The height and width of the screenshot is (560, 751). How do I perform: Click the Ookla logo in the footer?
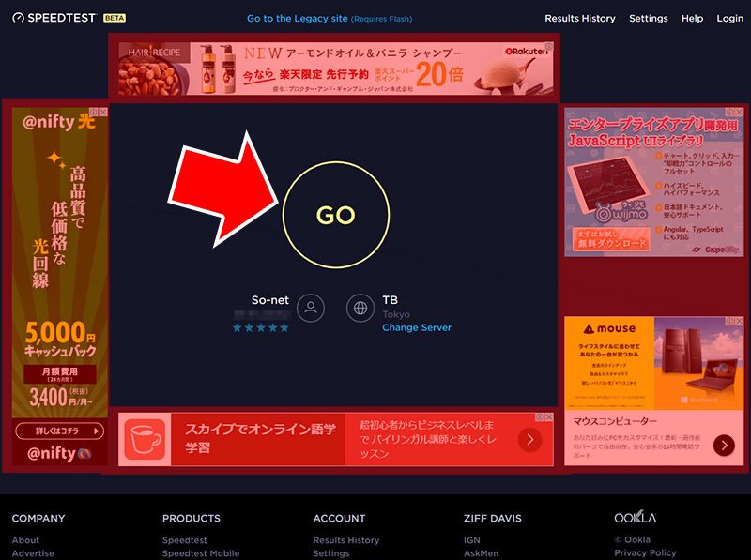635,518
